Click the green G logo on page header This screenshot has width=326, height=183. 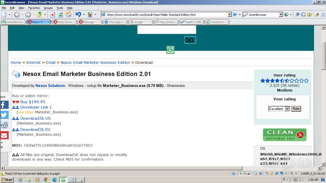(x=170, y=50)
